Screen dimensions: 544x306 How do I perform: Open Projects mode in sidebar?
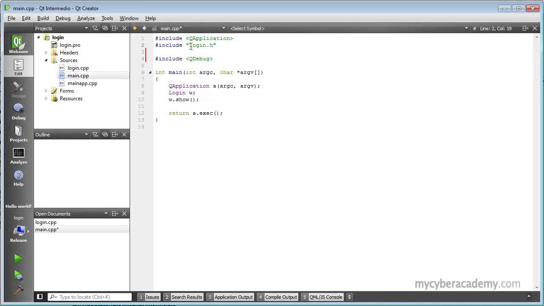point(18,133)
